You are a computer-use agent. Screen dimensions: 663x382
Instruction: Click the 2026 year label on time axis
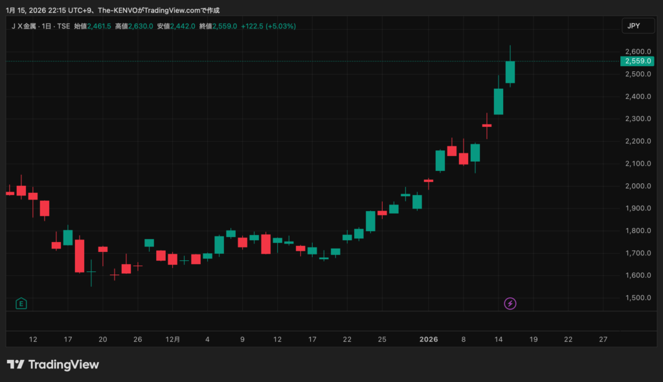click(429, 339)
